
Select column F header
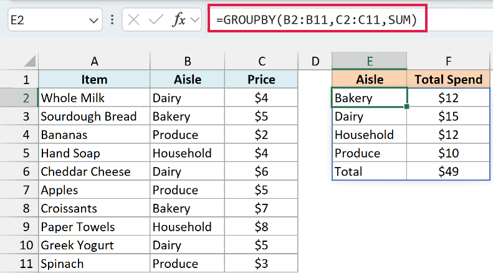[x=448, y=61]
